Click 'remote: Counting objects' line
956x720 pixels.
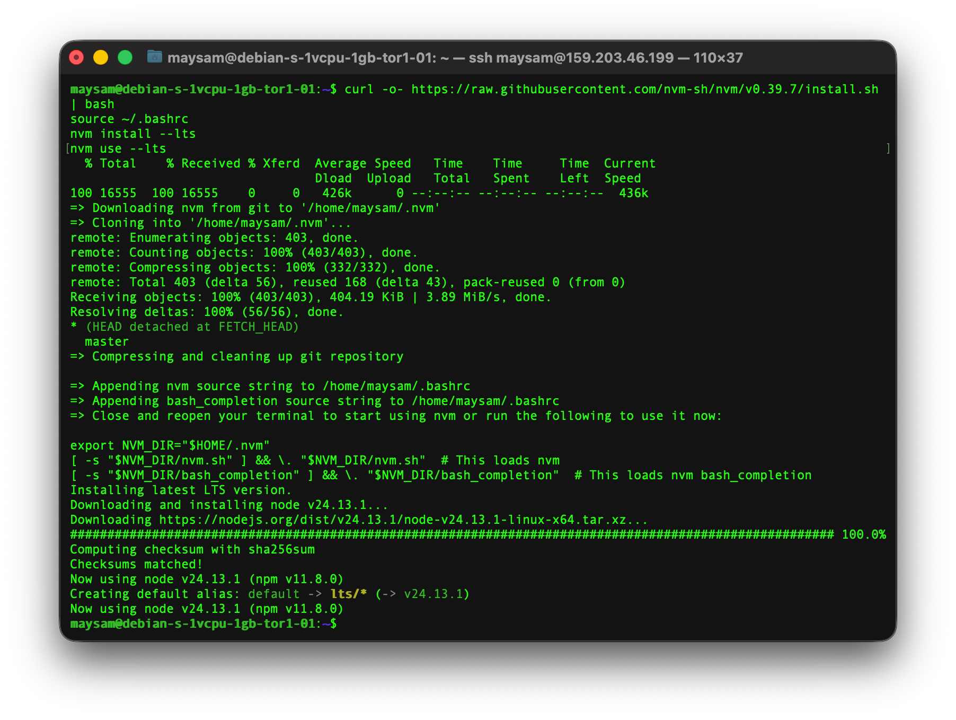[x=244, y=252]
